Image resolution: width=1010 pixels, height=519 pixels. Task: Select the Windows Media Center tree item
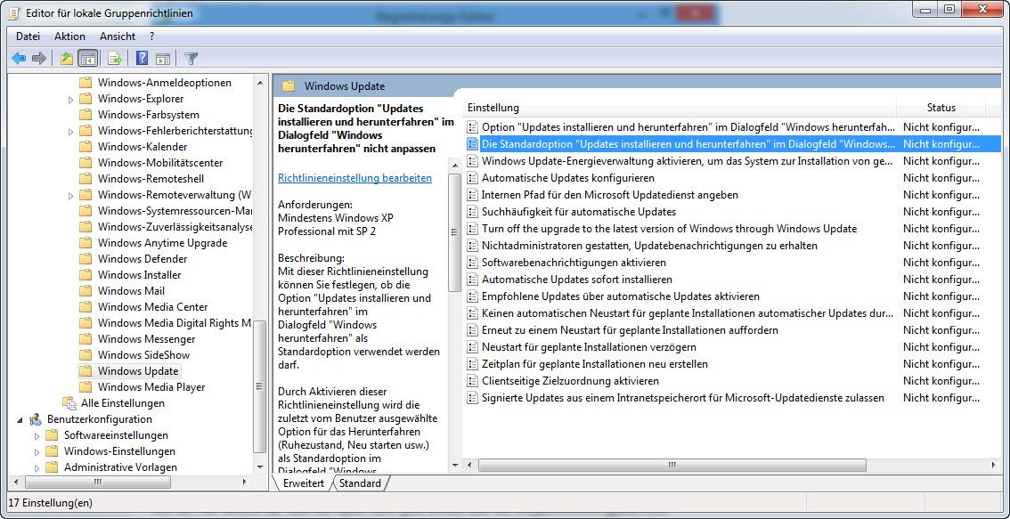pyautogui.click(x=152, y=307)
